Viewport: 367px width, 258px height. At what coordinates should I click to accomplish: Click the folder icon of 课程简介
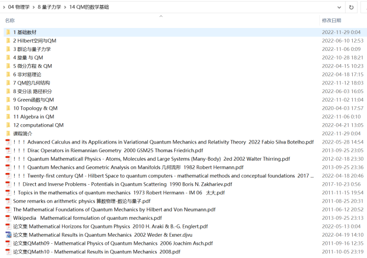8,133
